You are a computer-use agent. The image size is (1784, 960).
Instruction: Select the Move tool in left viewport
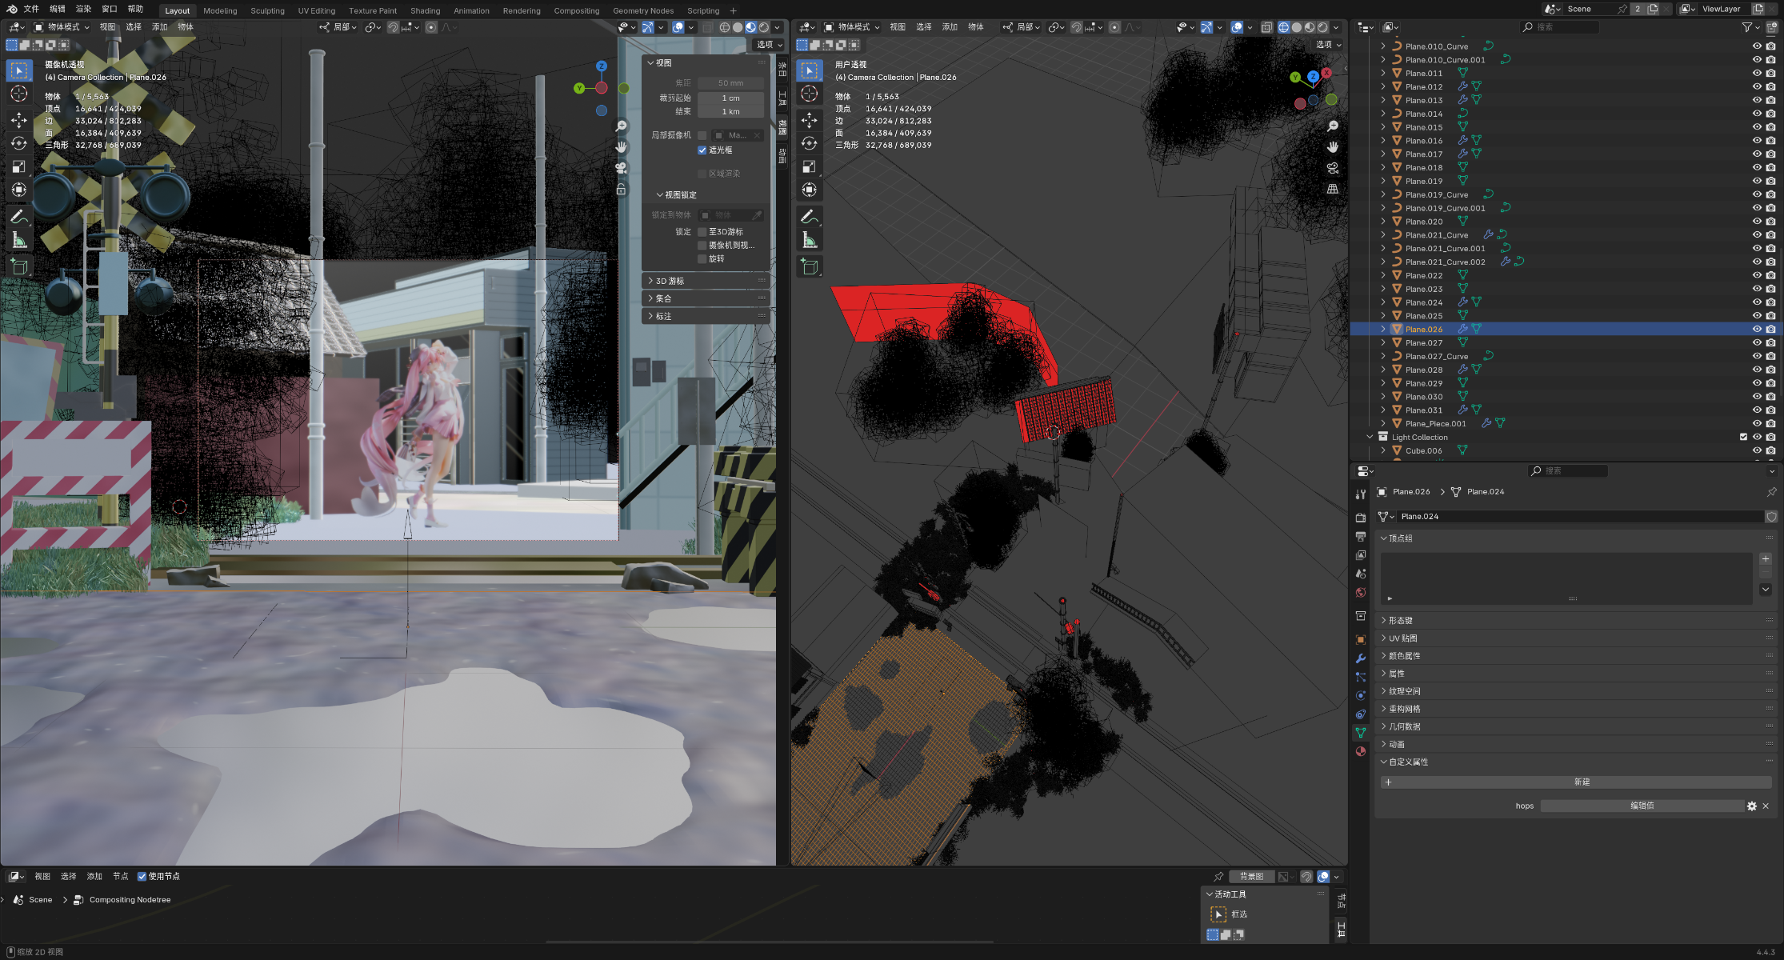tap(19, 120)
